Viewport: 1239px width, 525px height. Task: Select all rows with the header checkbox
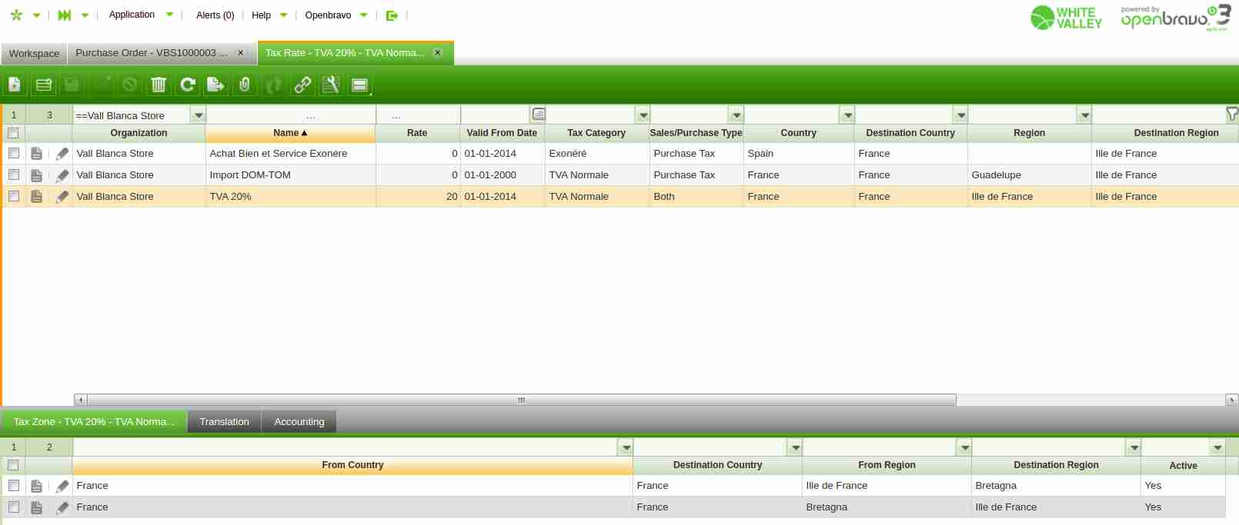tap(13, 133)
